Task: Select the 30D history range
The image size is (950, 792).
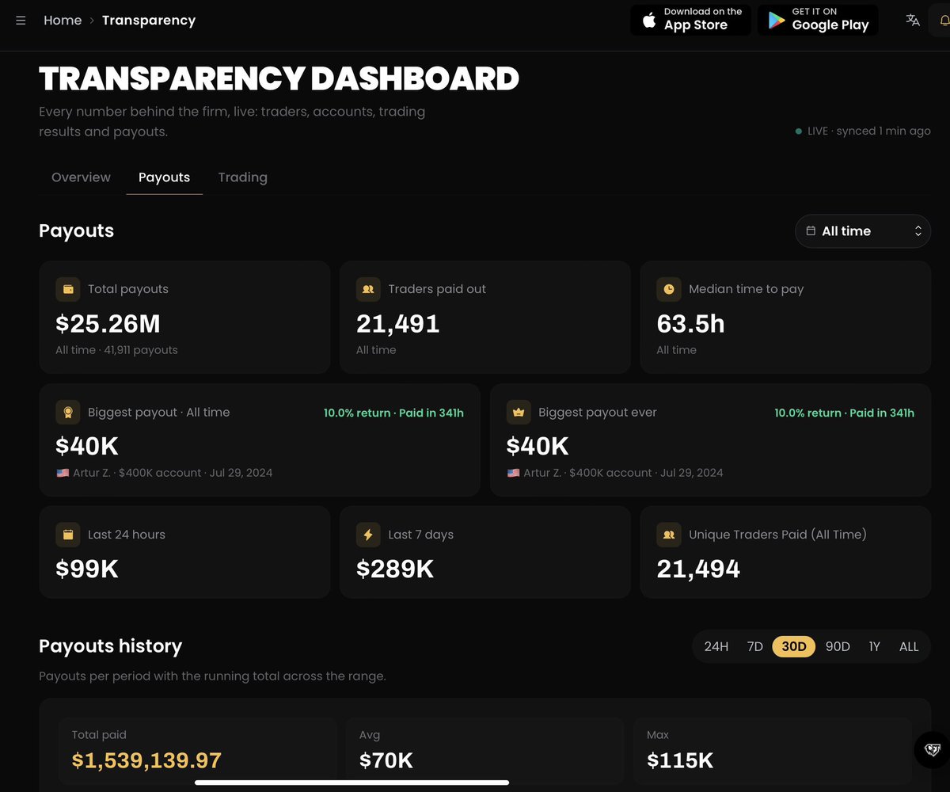Action: pos(794,646)
